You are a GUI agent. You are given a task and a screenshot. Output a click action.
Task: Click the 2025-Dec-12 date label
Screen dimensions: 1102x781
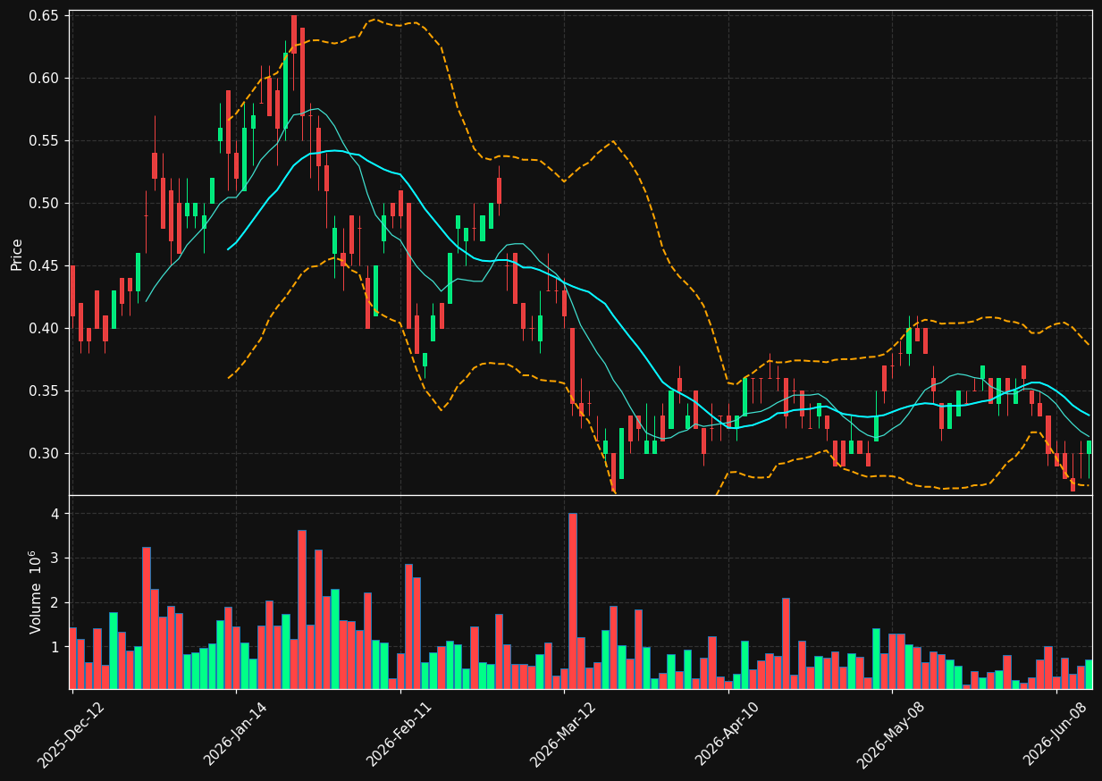pyautogui.click(x=71, y=735)
